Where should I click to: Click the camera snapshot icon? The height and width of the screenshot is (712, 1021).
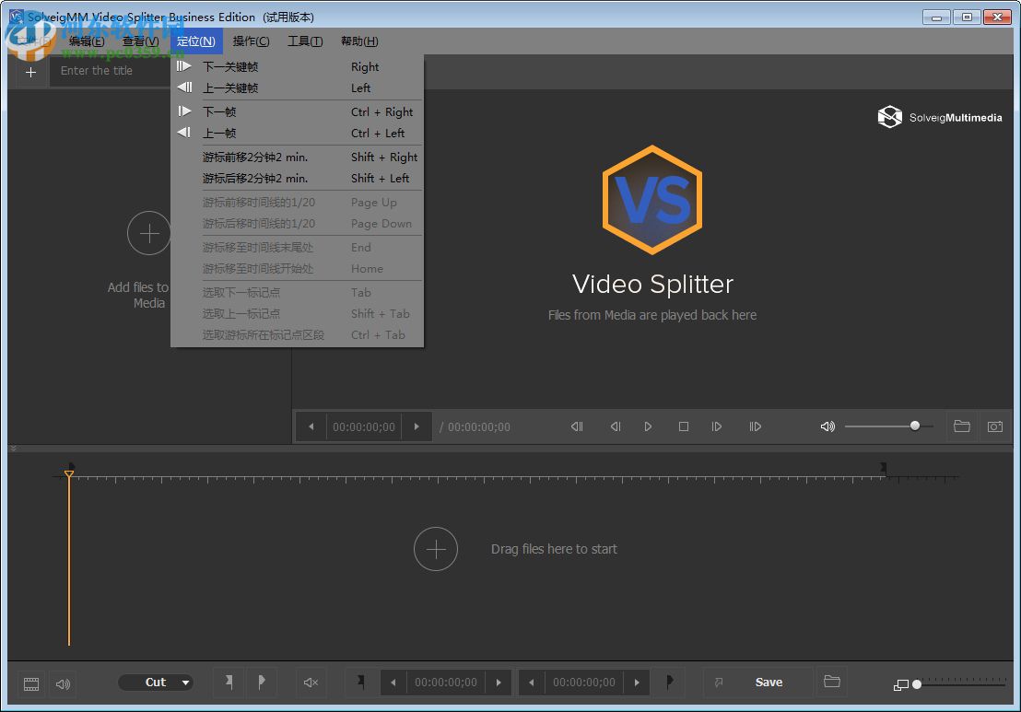pyautogui.click(x=995, y=426)
